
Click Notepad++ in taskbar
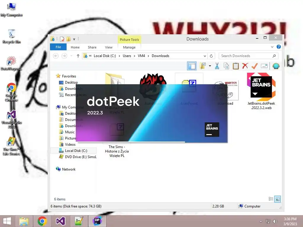[x=79, y=221]
